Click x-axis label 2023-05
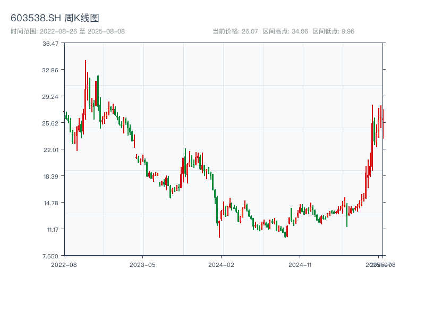Viewport: 425px width, 319px height. tap(142, 265)
